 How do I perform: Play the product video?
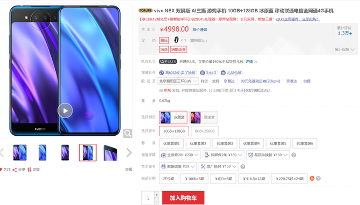pos(65,111)
